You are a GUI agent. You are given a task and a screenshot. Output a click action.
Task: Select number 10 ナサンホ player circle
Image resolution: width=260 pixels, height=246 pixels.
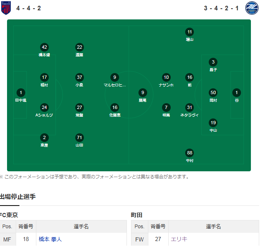[166, 78]
